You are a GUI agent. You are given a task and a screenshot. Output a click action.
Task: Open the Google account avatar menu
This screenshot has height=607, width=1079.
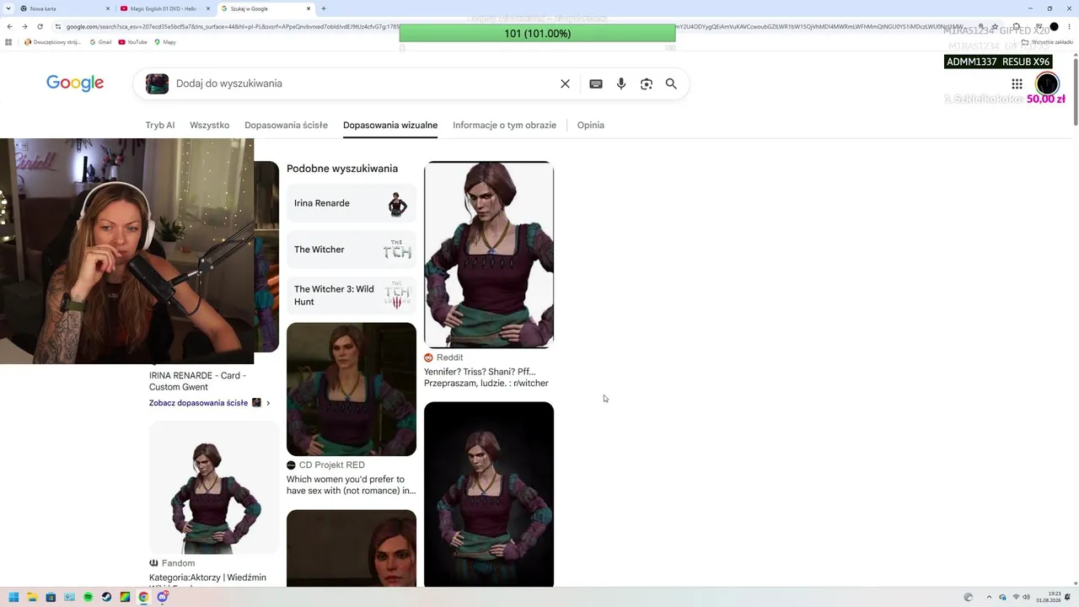(1047, 83)
